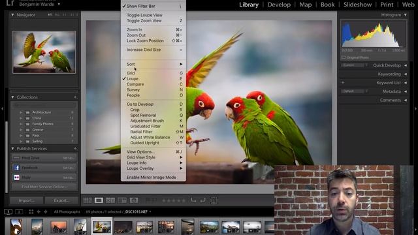
Task: Click the flag rating icons in toolbar
Action: [x=151, y=200]
